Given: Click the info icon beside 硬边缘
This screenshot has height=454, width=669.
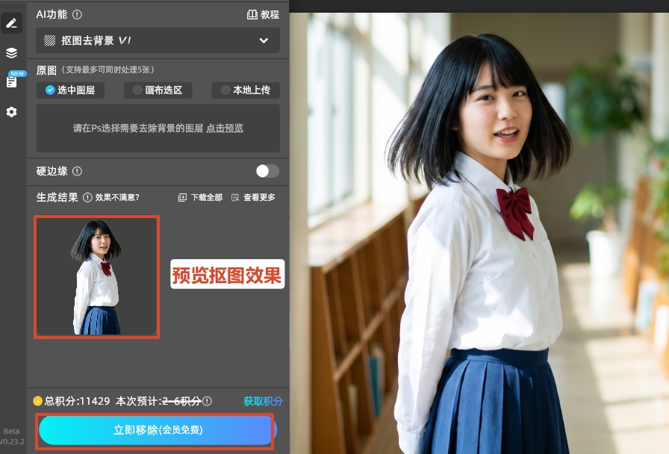Looking at the screenshot, I should (77, 171).
